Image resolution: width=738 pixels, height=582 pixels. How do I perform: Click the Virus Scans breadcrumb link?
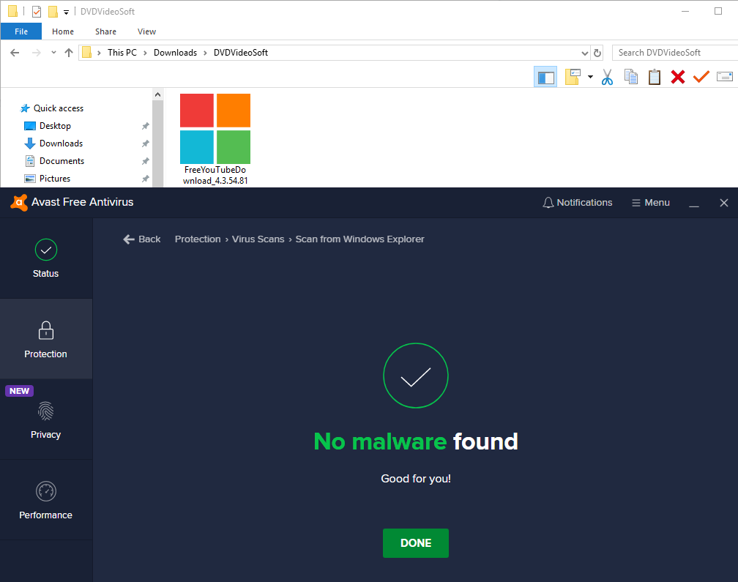coord(258,239)
